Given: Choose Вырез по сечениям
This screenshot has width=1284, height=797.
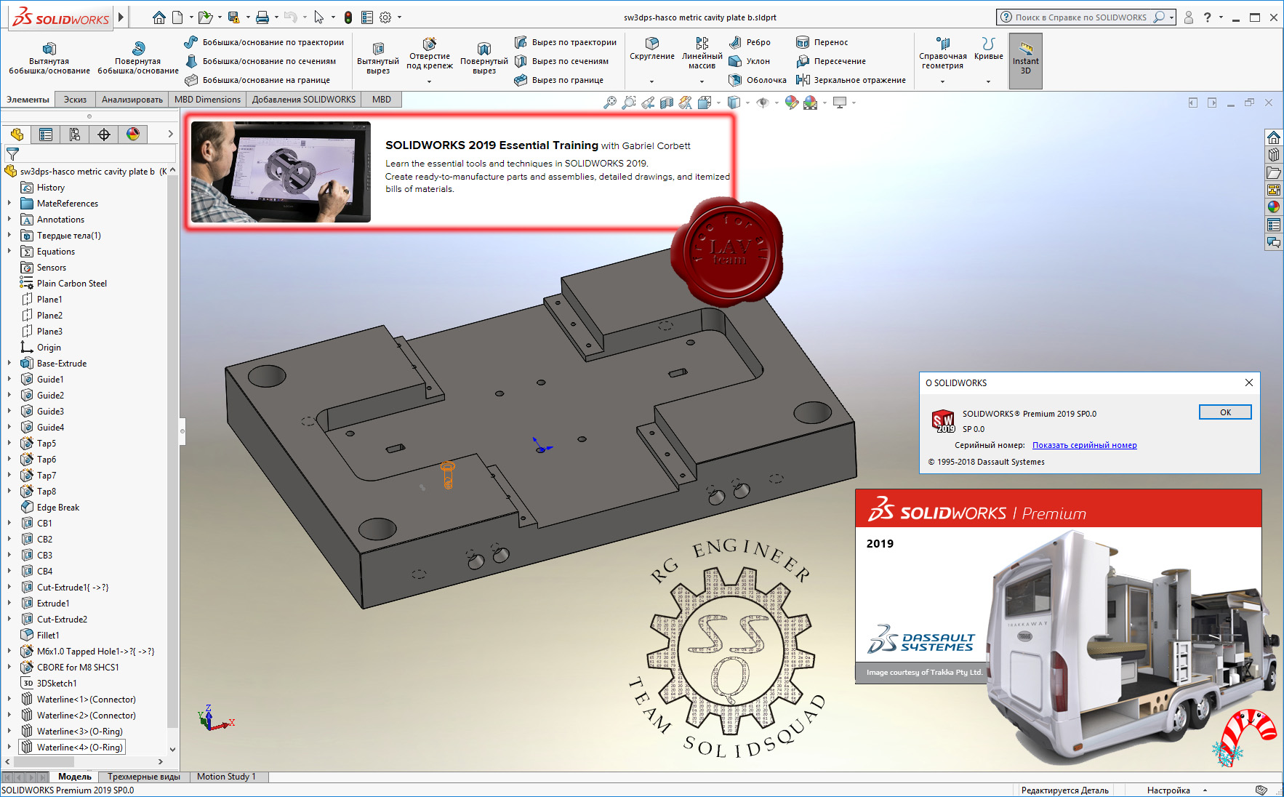Looking at the screenshot, I should pyautogui.click(x=562, y=61).
